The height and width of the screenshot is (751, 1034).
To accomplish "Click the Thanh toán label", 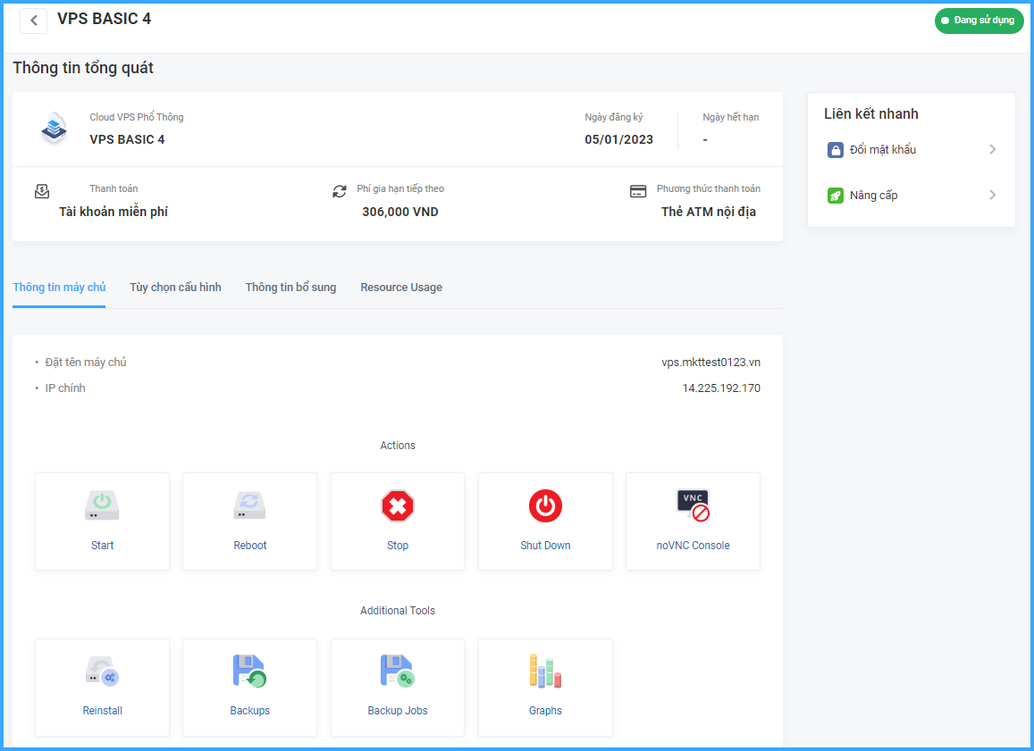I will pos(114,188).
